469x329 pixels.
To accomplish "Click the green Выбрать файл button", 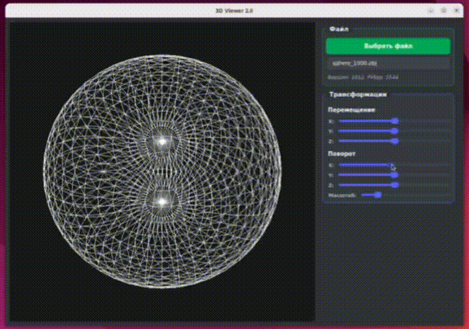I will pos(388,46).
